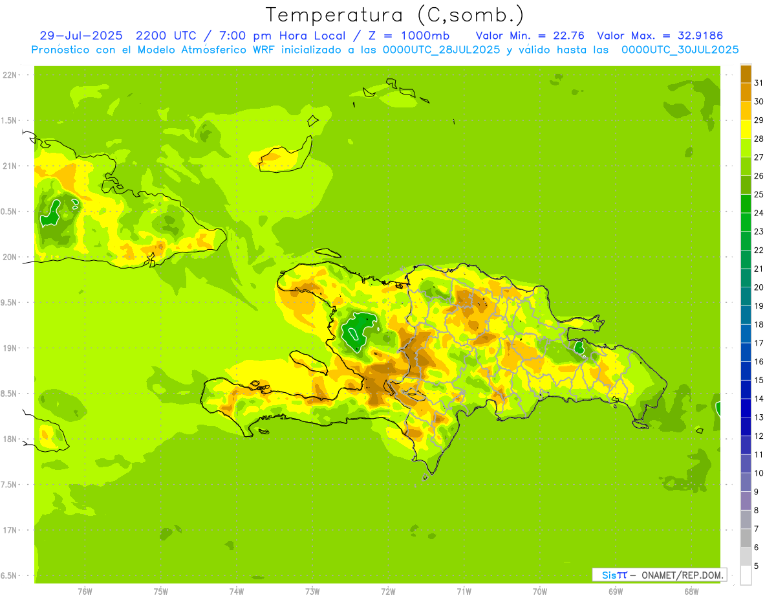Select the '29-Jul-2025 2200 UTC' date text
This screenshot has width=776, height=600.
coord(118,36)
